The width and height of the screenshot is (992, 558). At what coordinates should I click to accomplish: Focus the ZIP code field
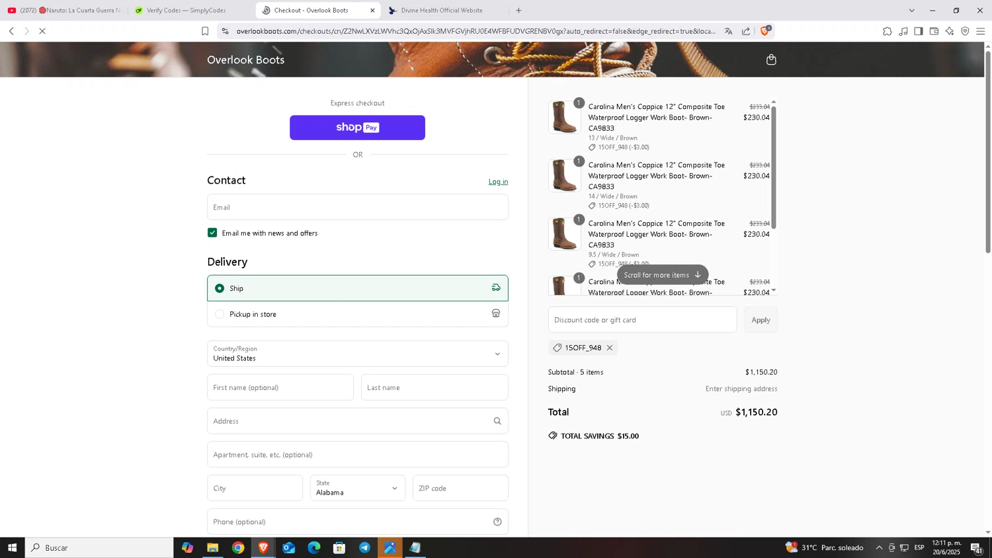coord(460,488)
